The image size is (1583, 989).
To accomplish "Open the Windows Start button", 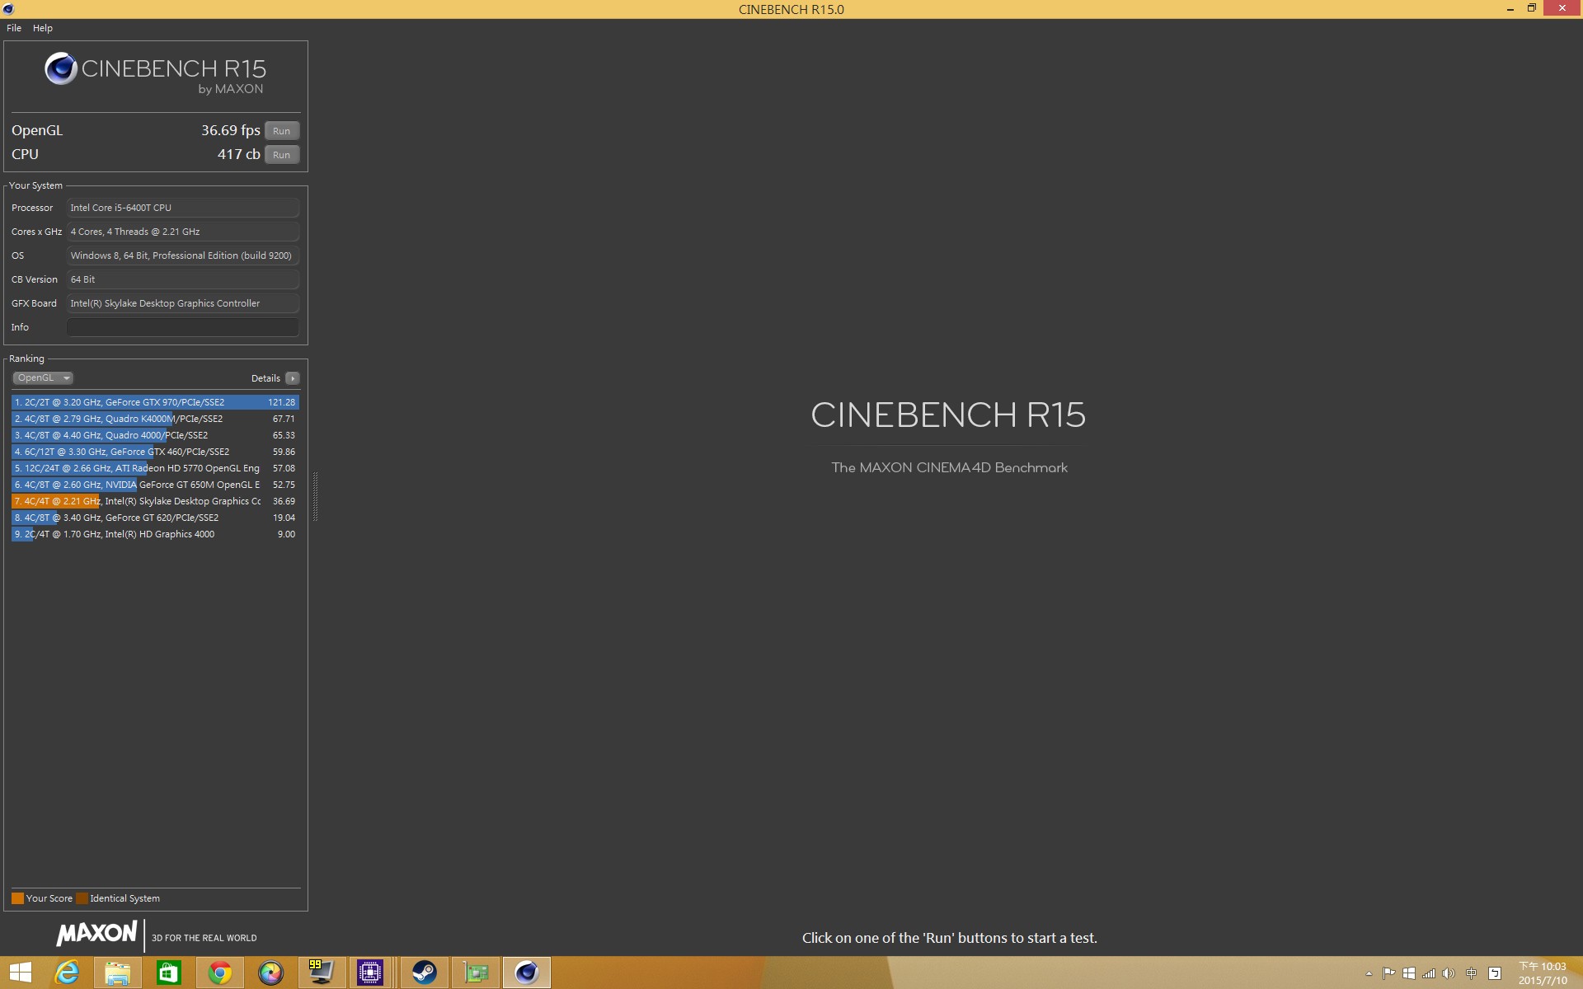I will [20, 973].
